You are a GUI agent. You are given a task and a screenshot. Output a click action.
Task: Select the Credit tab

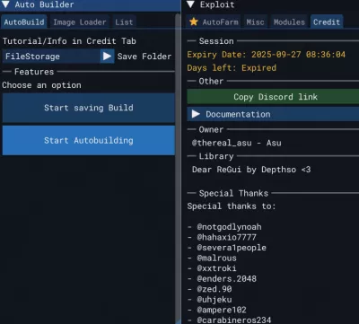pos(327,22)
